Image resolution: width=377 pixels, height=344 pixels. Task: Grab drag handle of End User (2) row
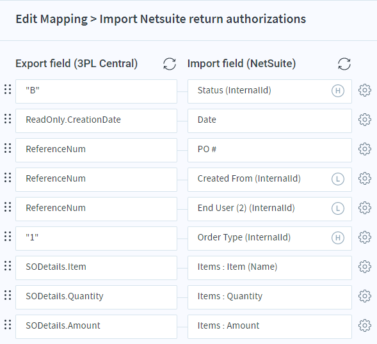click(x=8, y=207)
